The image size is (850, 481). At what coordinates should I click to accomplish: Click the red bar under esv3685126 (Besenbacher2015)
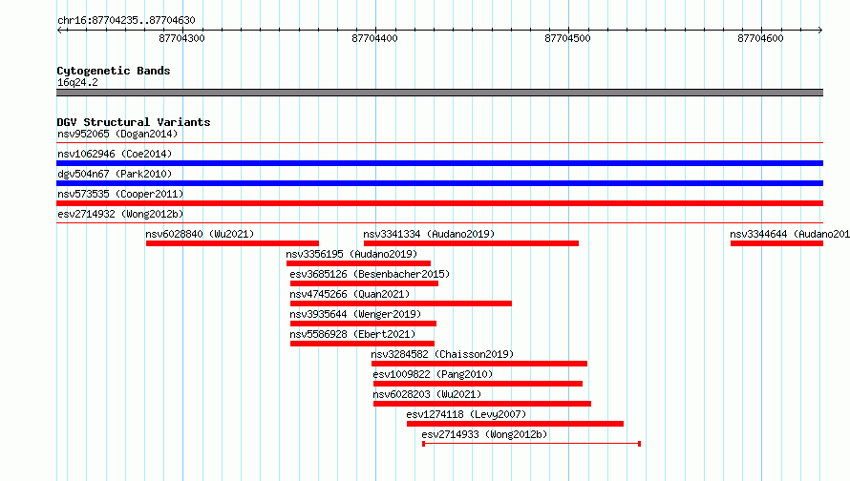[364, 283]
